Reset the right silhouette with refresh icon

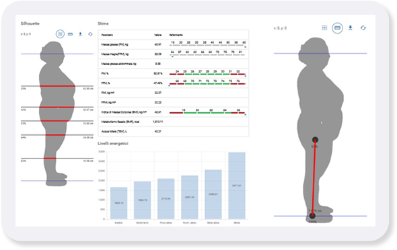pos(363,28)
